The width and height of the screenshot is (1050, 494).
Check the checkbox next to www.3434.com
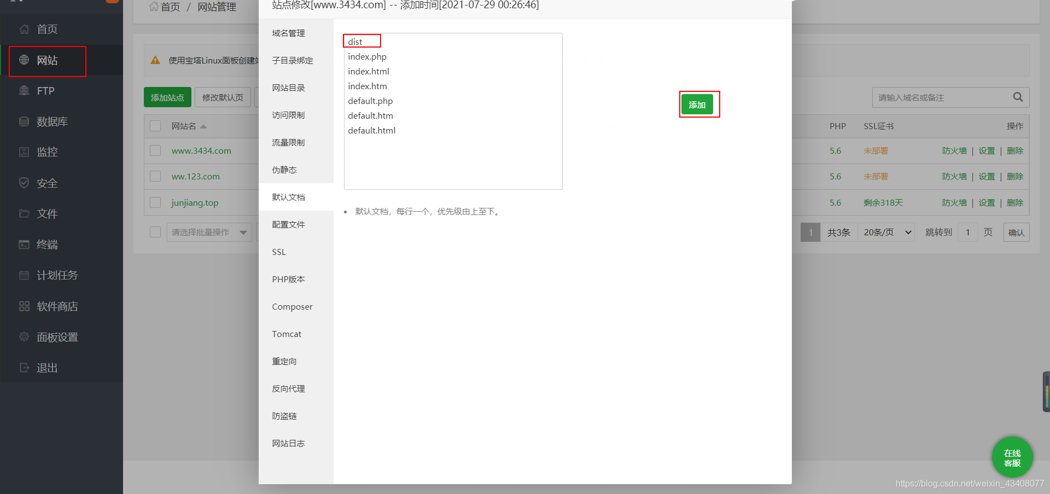pyautogui.click(x=155, y=150)
